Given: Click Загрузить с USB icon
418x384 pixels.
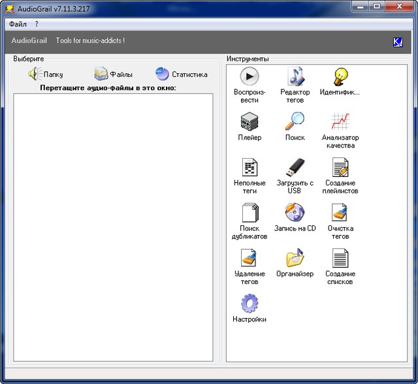Looking at the screenshot, I should (295, 168).
